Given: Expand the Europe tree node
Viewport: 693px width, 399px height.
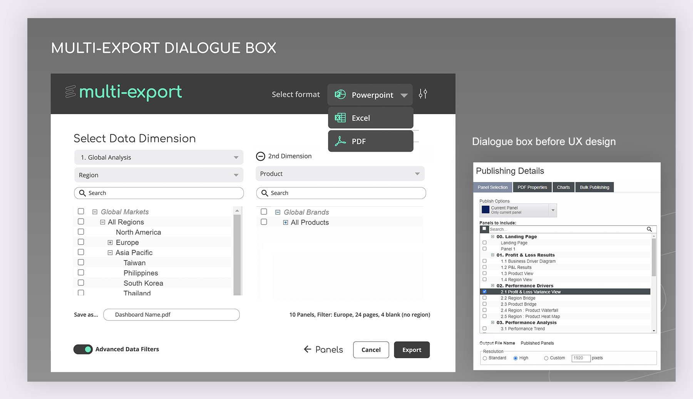Looking at the screenshot, I should point(110,242).
